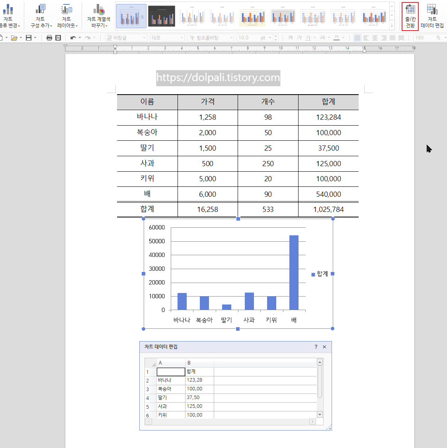Click the 1,025,784 total cell in table
The width and height of the screenshot is (447, 448).
pos(328,209)
